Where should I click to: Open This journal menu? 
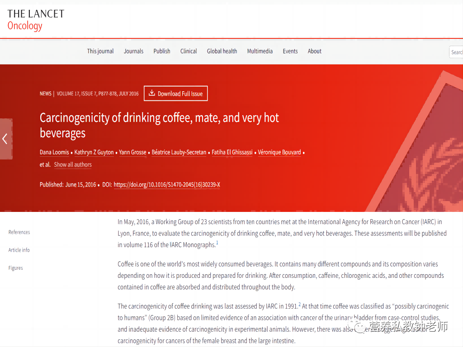100,52
